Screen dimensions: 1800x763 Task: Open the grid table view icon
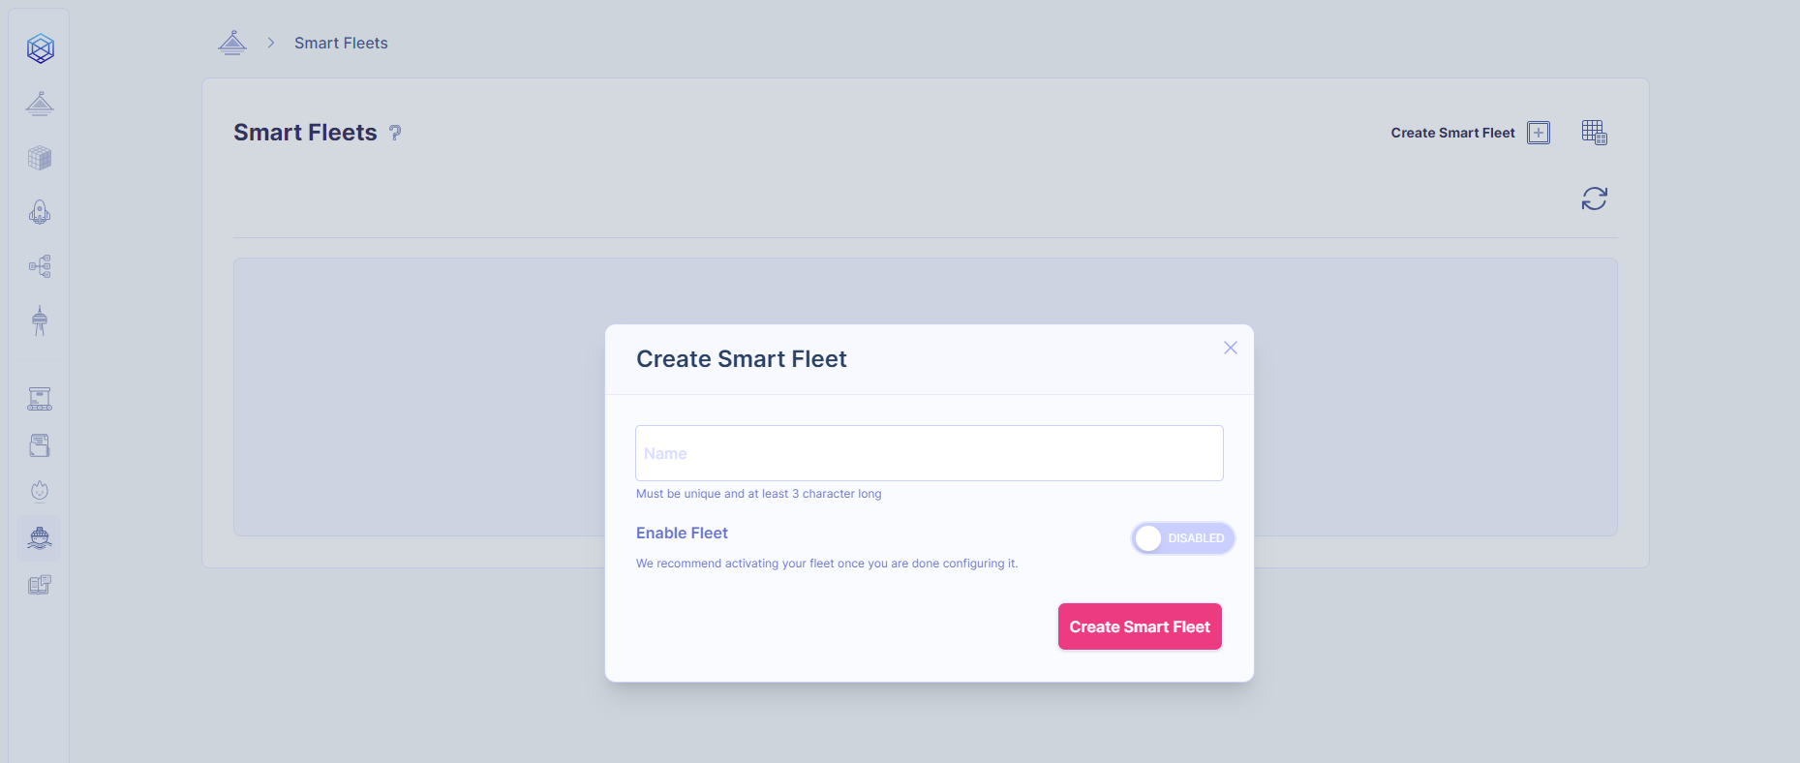[x=1594, y=133]
